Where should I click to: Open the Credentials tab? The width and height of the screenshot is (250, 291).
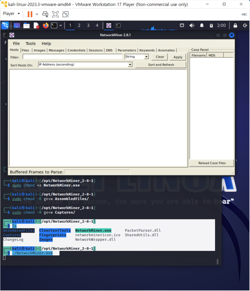click(x=76, y=50)
